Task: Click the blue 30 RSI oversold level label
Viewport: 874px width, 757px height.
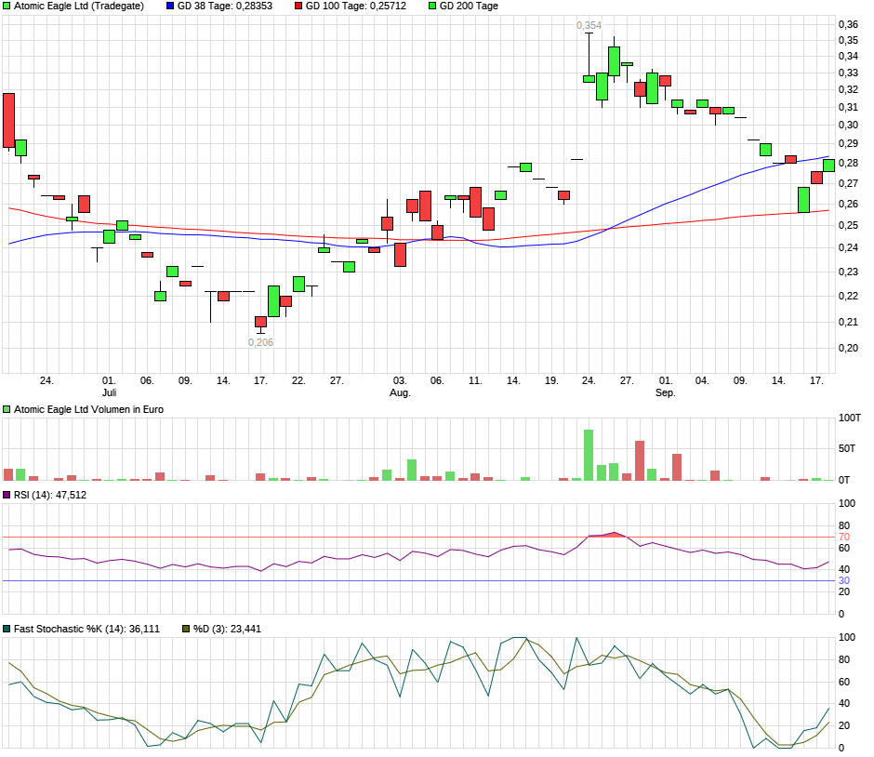Action: point(844,581)
